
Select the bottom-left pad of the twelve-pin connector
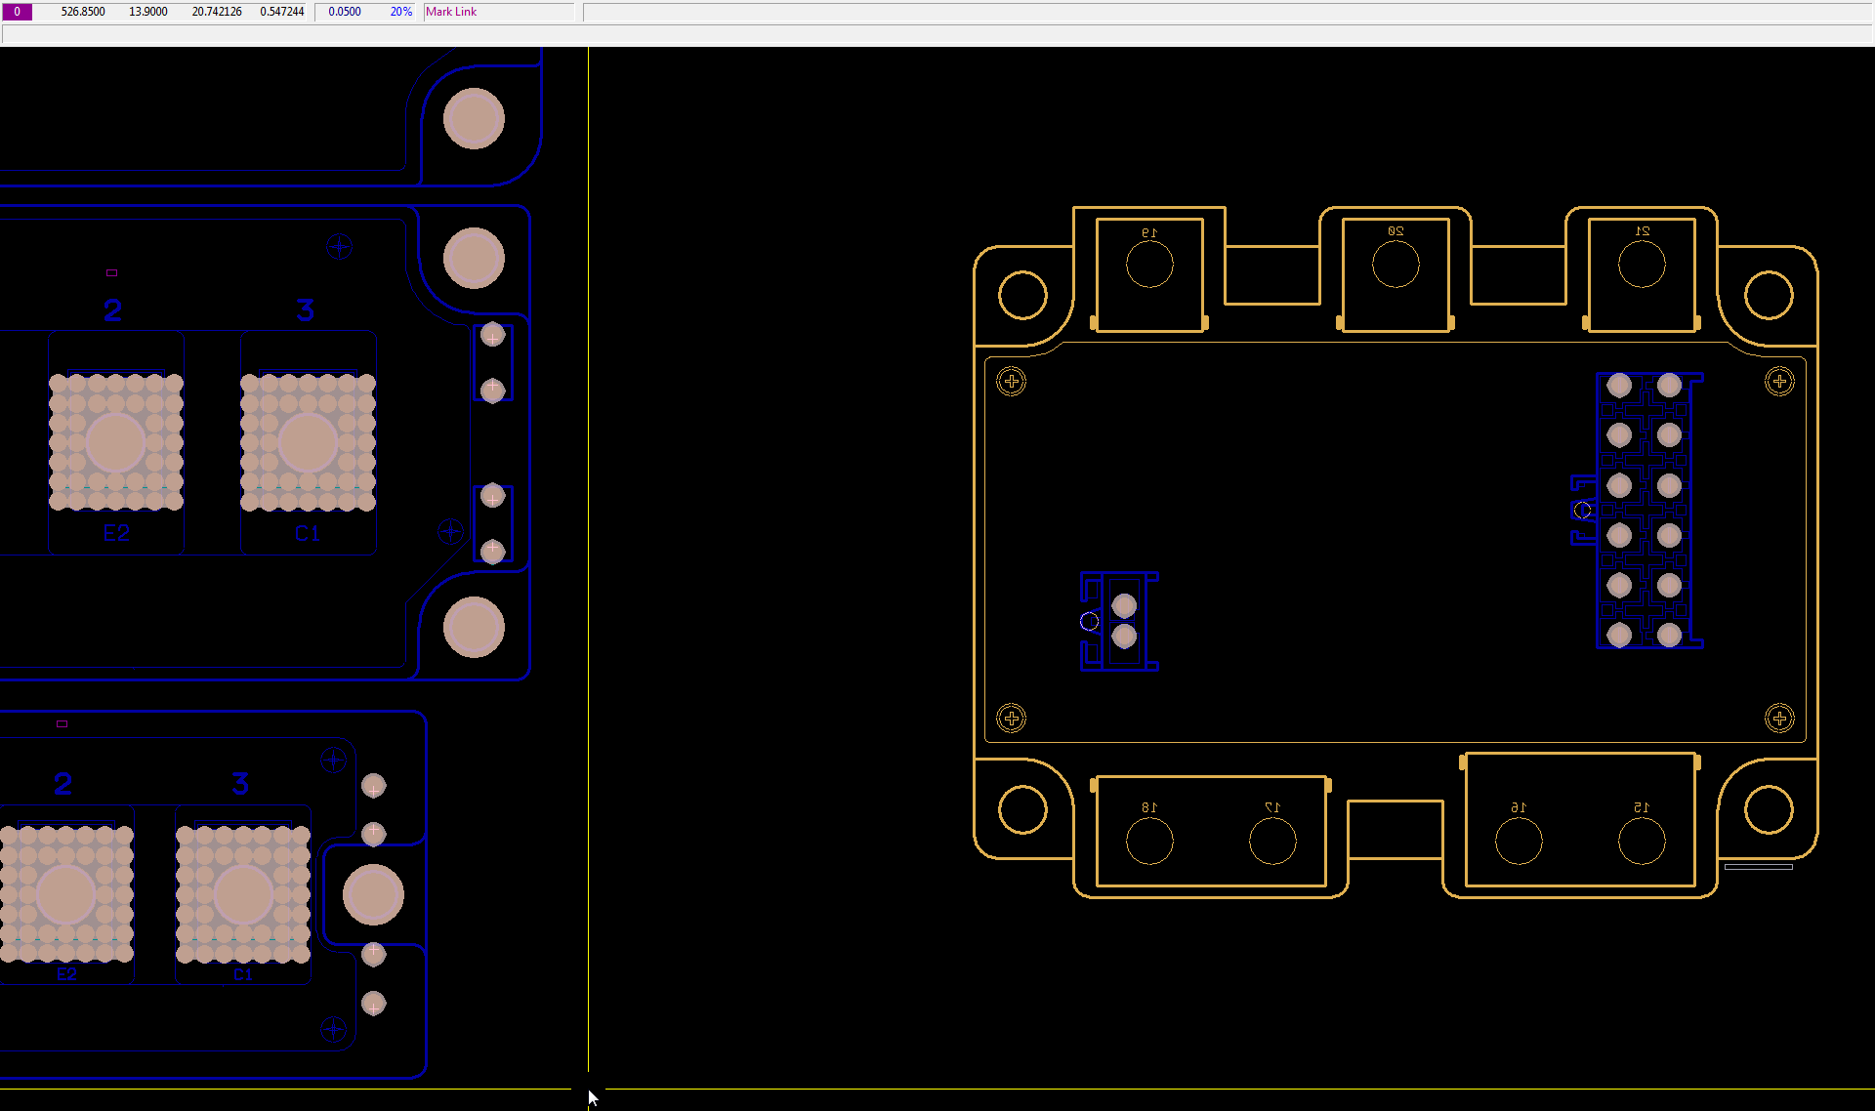point(1619,636)
